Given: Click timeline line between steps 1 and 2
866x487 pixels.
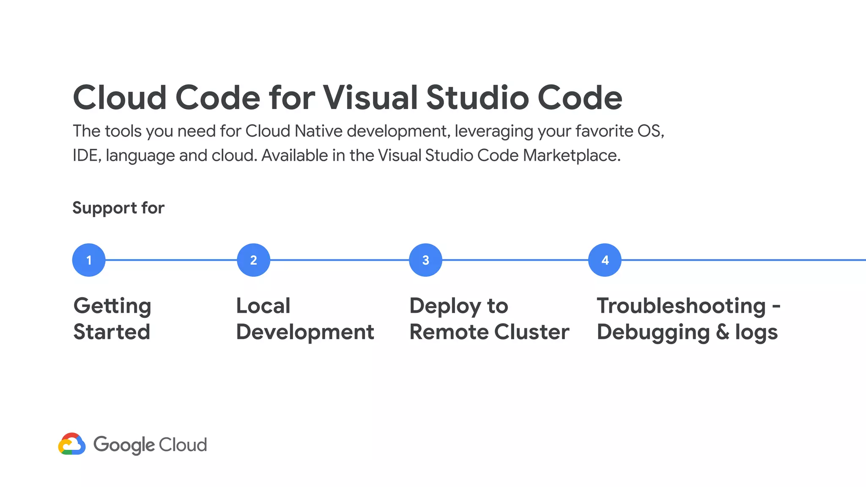Looking at the screenshot, I should click(171, 260).
